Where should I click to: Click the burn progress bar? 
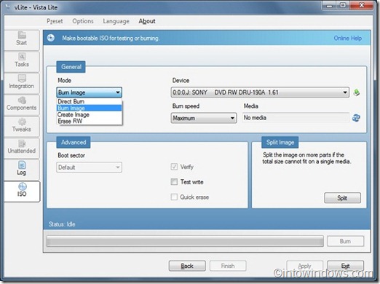pos(185,241)
